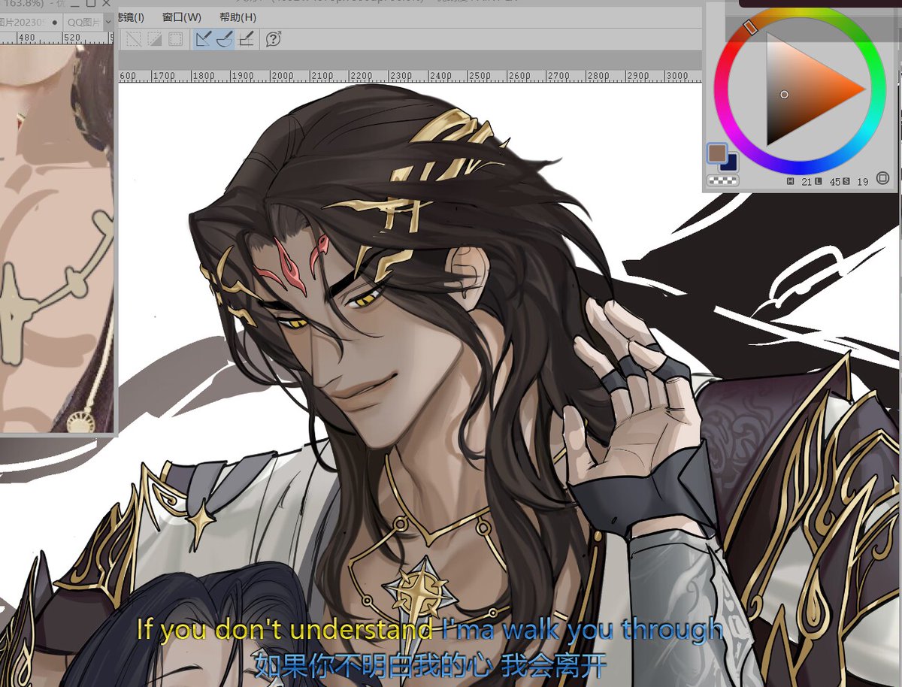Open the Clip Studio support question-mark icon
Image resolution: width=902 pixels, height=687 pixels.
(274, 38)
